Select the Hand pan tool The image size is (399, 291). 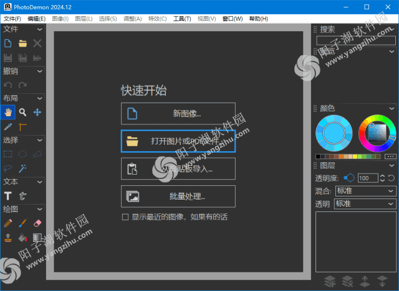click(x=8, y=112)
